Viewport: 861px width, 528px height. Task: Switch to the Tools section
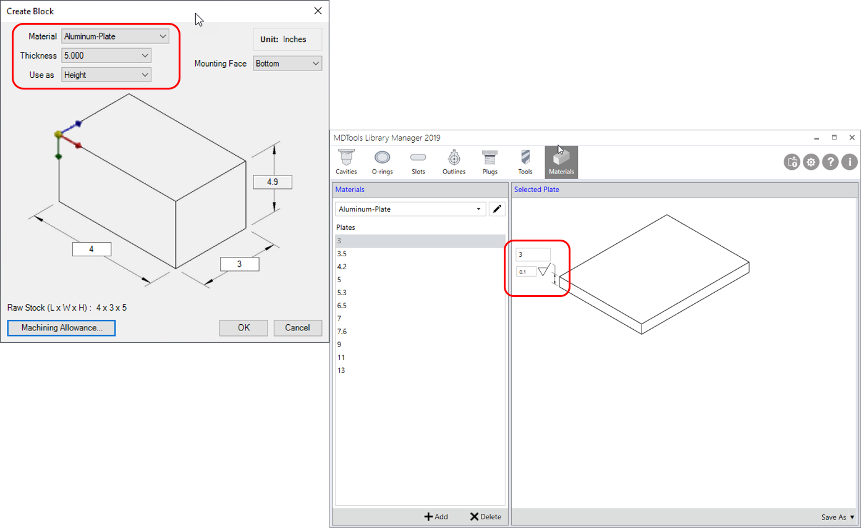click(x=525, y=161)
